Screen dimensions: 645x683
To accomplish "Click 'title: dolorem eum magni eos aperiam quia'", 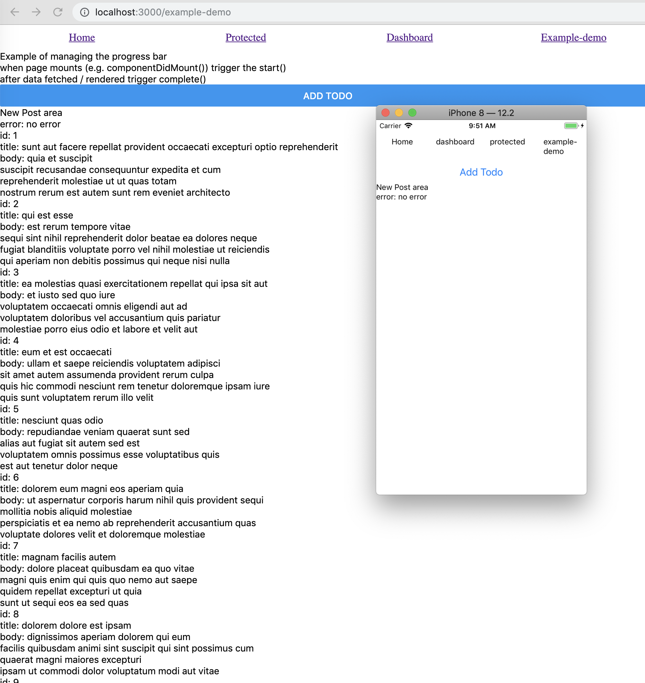I will 92,489.
